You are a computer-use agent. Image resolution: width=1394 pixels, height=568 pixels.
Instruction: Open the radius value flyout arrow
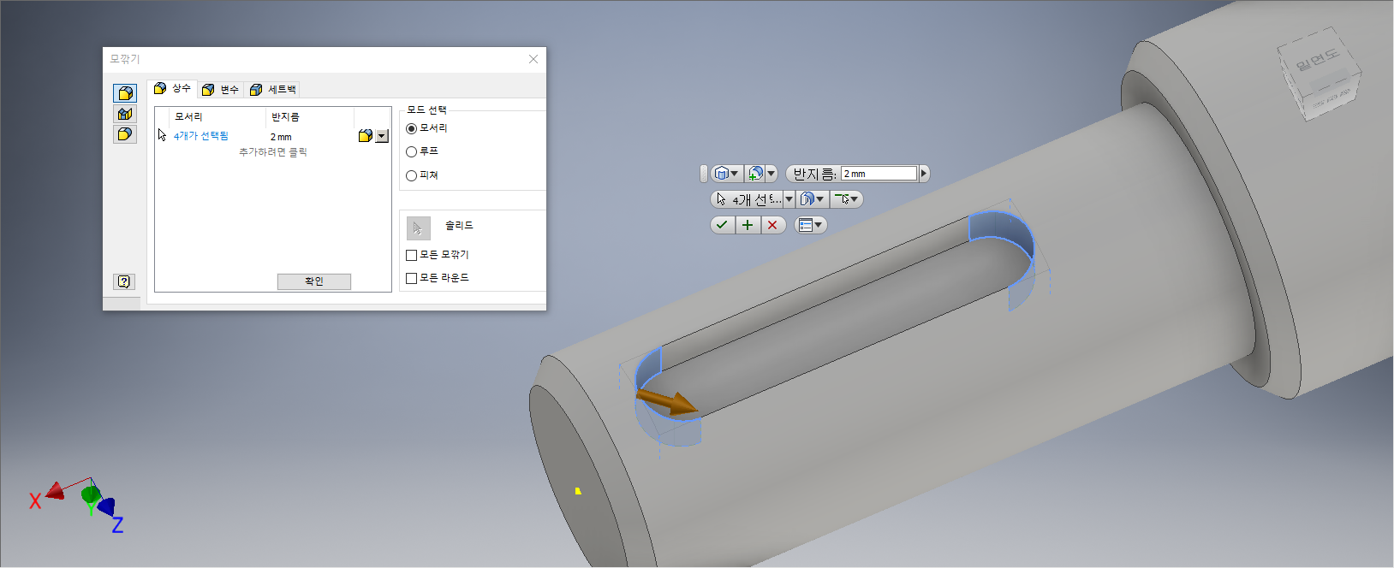924,174
